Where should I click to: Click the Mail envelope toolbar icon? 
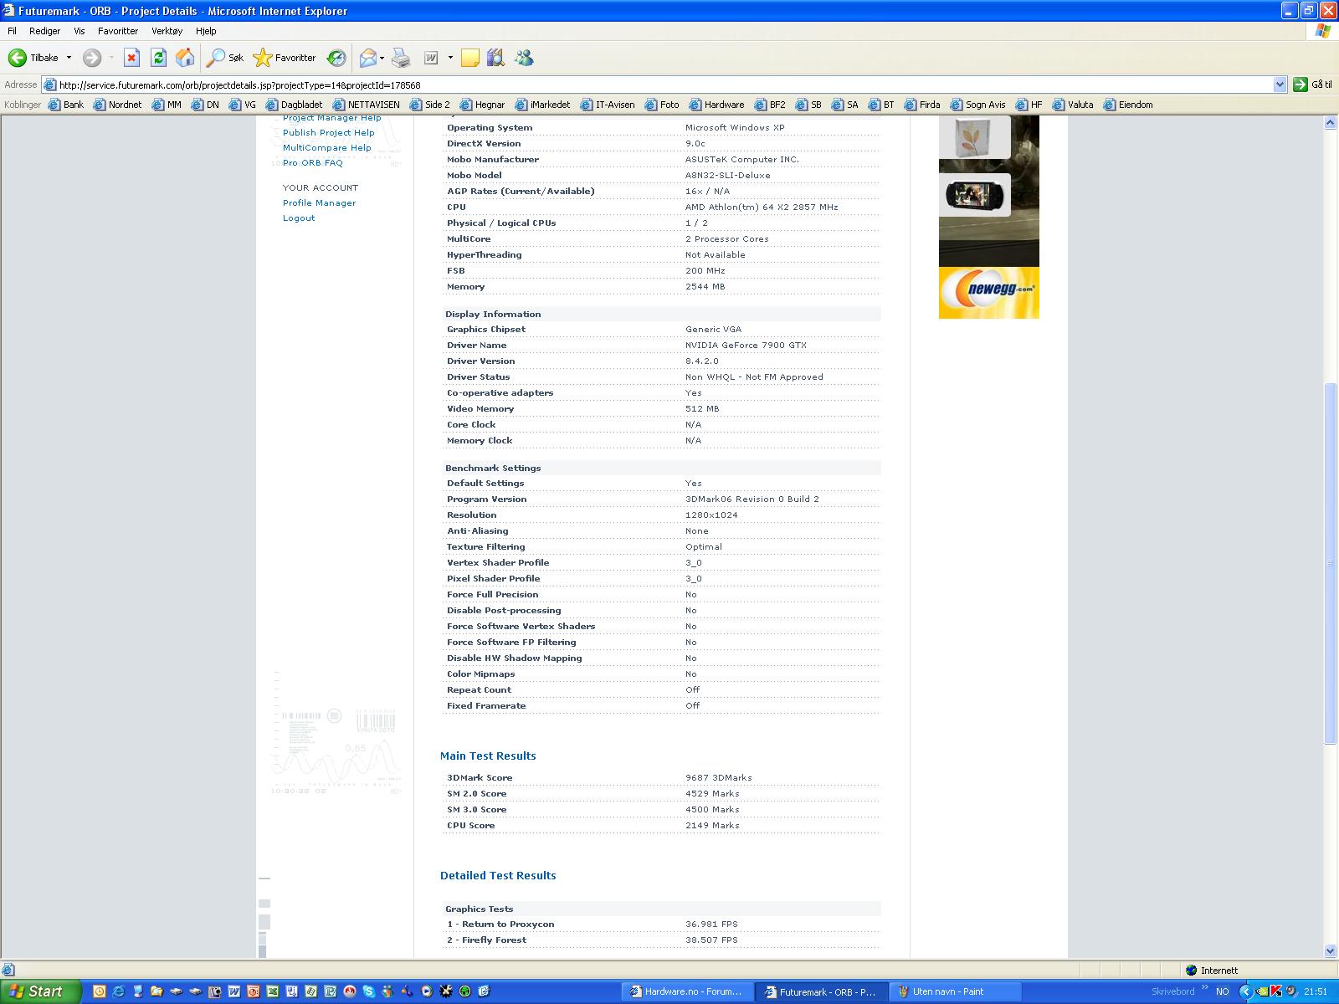(x=368, y=58)
